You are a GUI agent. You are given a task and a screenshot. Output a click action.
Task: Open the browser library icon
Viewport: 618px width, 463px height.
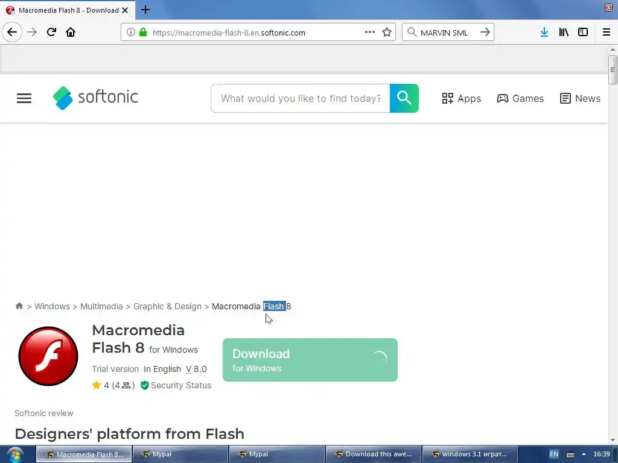click(564, 33)
